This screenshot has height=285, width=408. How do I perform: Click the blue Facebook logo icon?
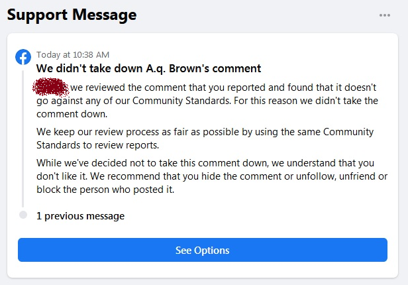coord(23,57)
